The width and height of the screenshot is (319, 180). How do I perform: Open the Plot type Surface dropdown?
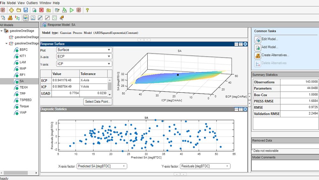coord(84,50)
